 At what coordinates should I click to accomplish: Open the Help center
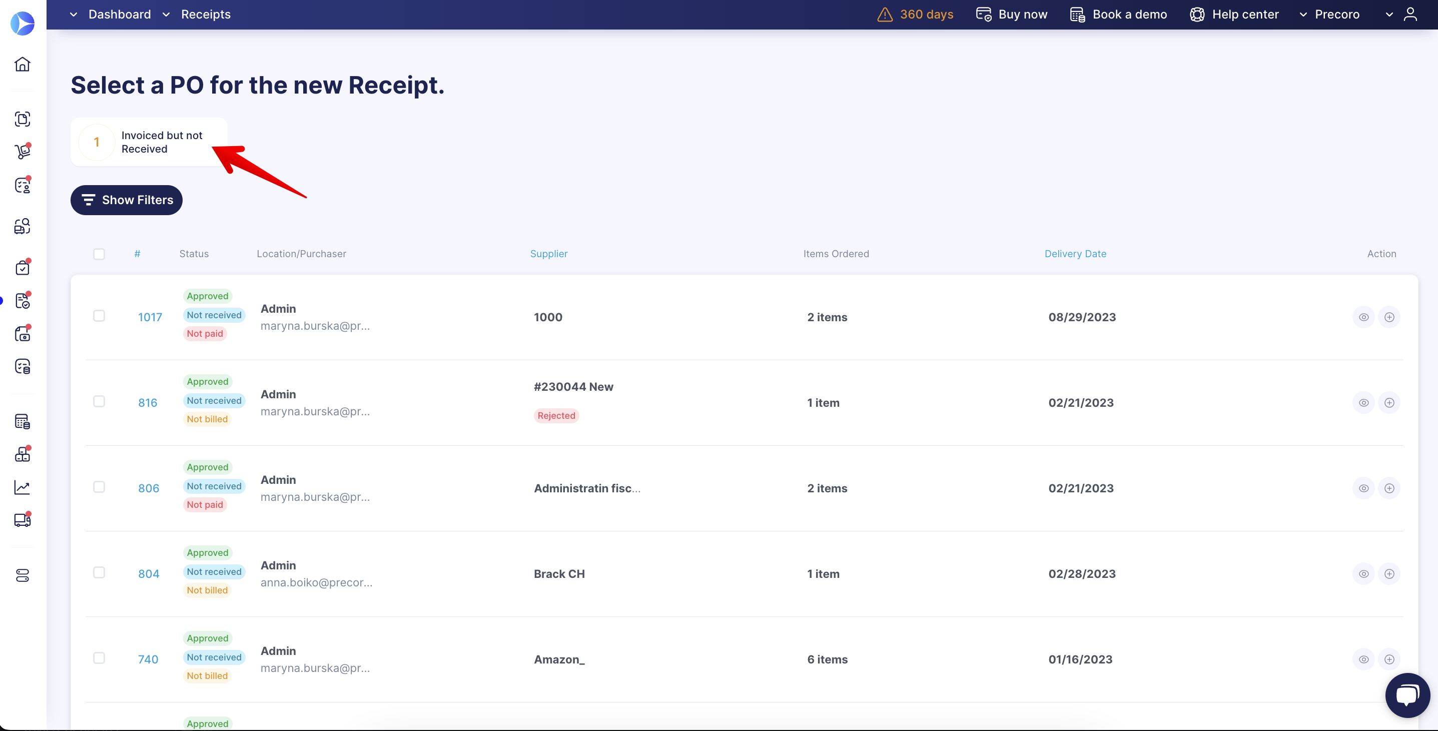point(1234,15)
